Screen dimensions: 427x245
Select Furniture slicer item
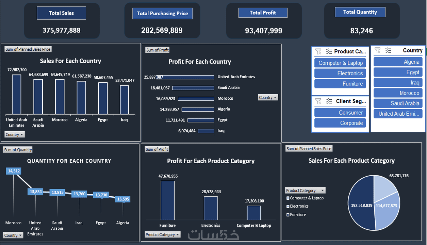pos(340,84)
